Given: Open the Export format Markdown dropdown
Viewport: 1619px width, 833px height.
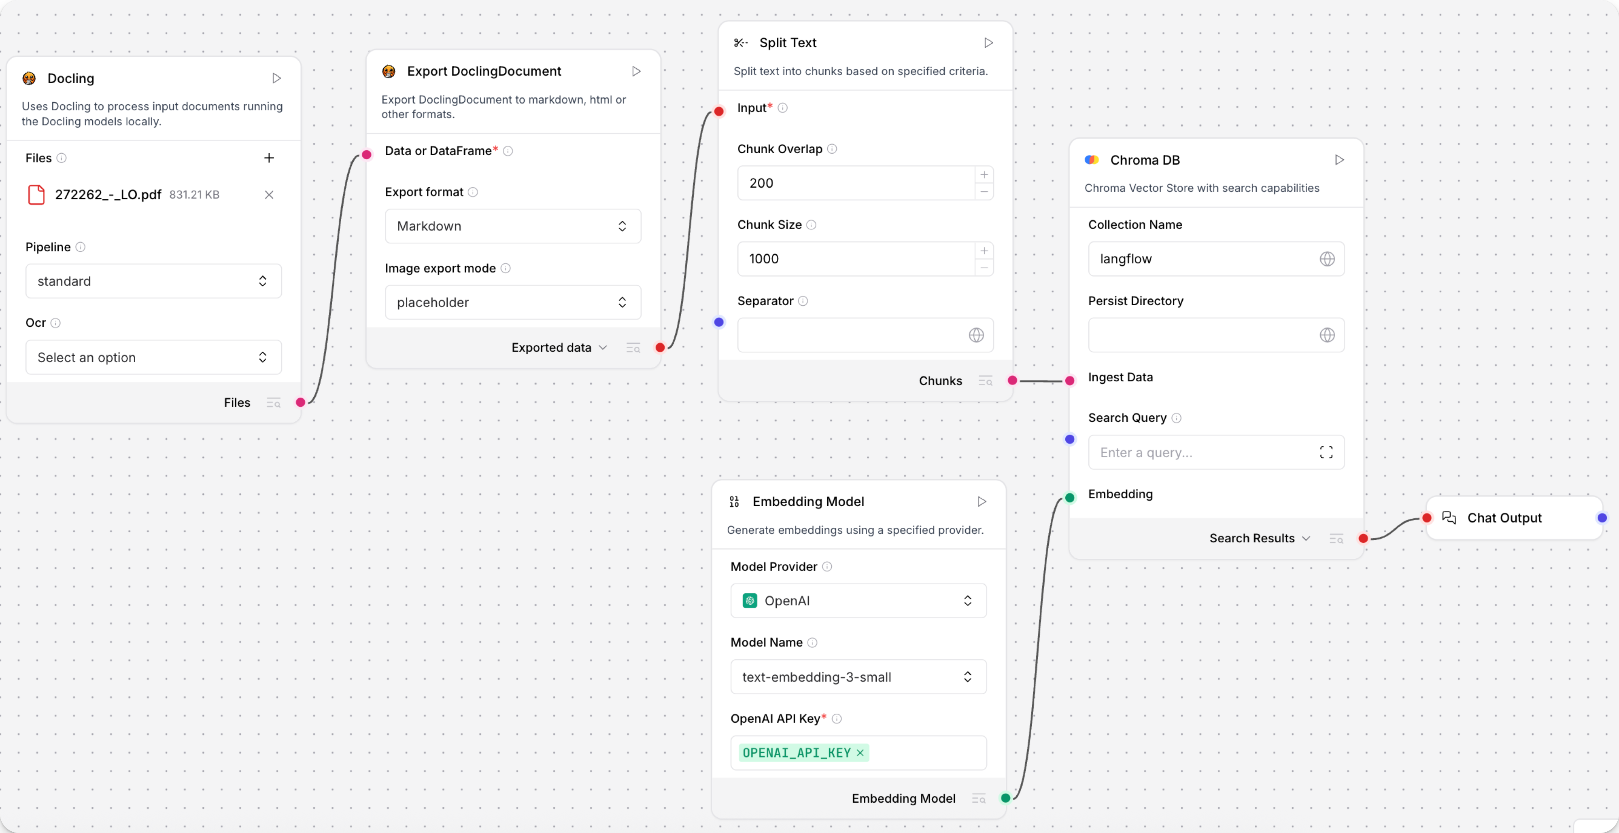Looking at the screenshot, I should 512,226.
